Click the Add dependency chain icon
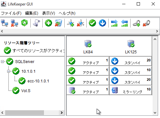Image resolution: width=160 pixels, height=118 pixels. [x=136, y=23]
